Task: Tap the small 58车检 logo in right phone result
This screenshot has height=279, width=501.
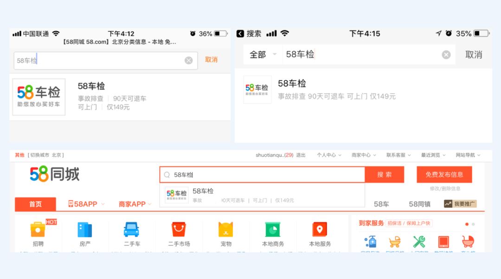Action: point(257,90)
